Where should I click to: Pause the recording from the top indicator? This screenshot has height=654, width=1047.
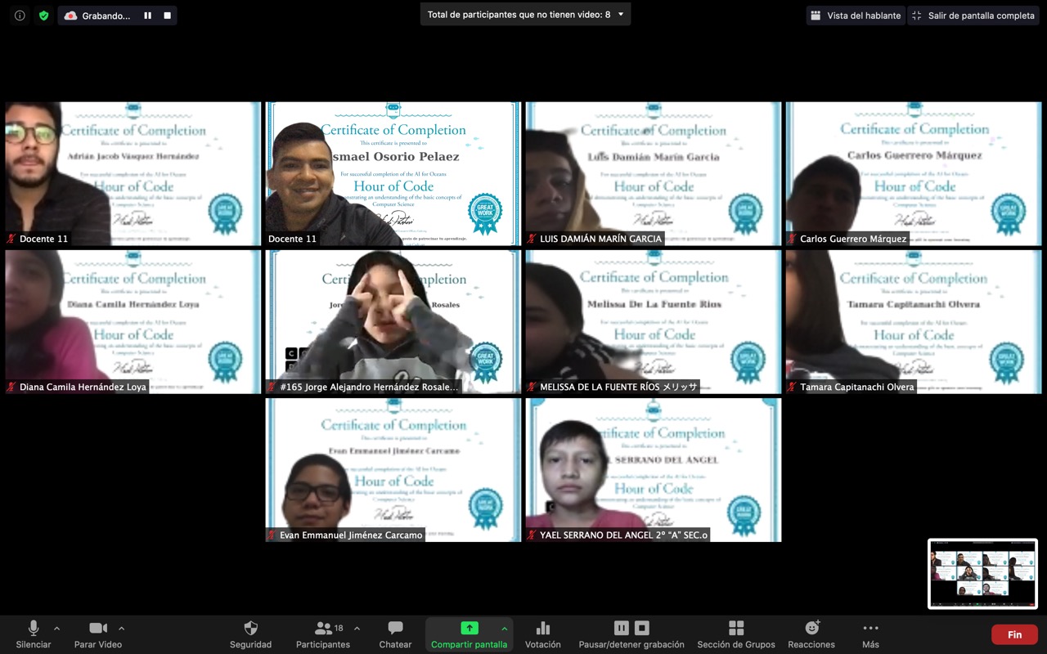coord(148,16)
